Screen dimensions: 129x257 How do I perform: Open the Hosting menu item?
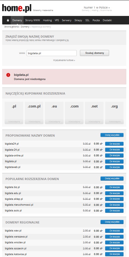(x=47, y=20)
